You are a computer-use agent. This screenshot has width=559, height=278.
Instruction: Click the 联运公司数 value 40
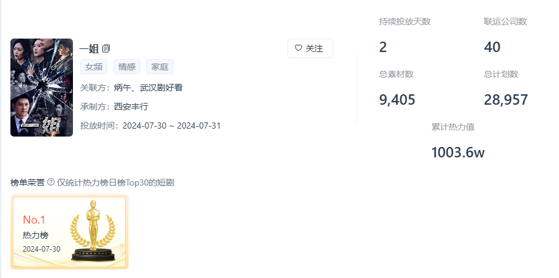492,47
